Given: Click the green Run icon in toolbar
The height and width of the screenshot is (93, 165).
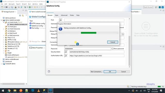Looking at the screenshot, I should pos(30,7).
